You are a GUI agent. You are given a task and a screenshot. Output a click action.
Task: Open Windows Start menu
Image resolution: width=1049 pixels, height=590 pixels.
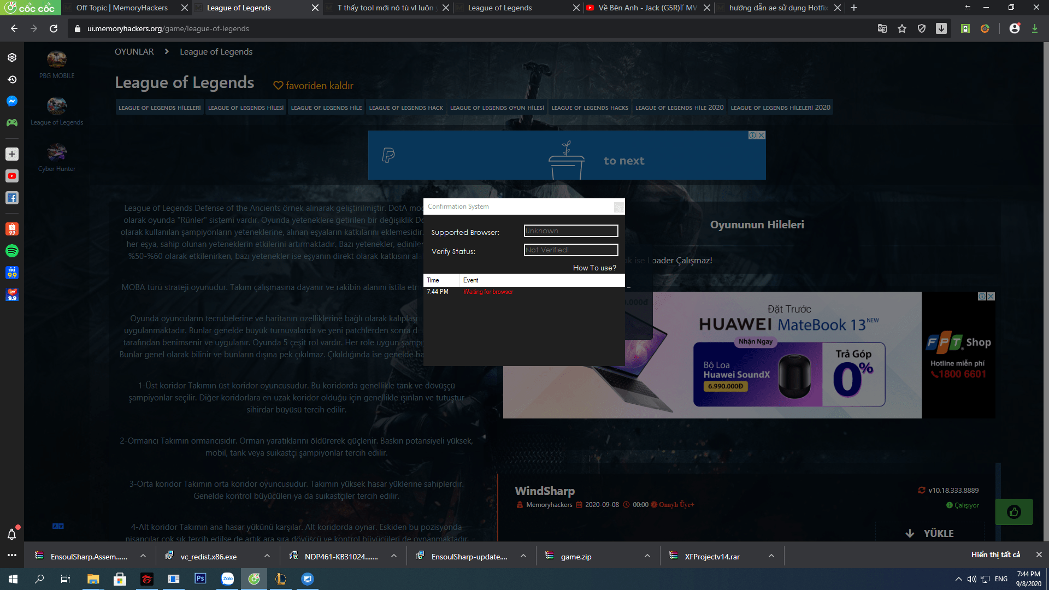pos(13,579)
